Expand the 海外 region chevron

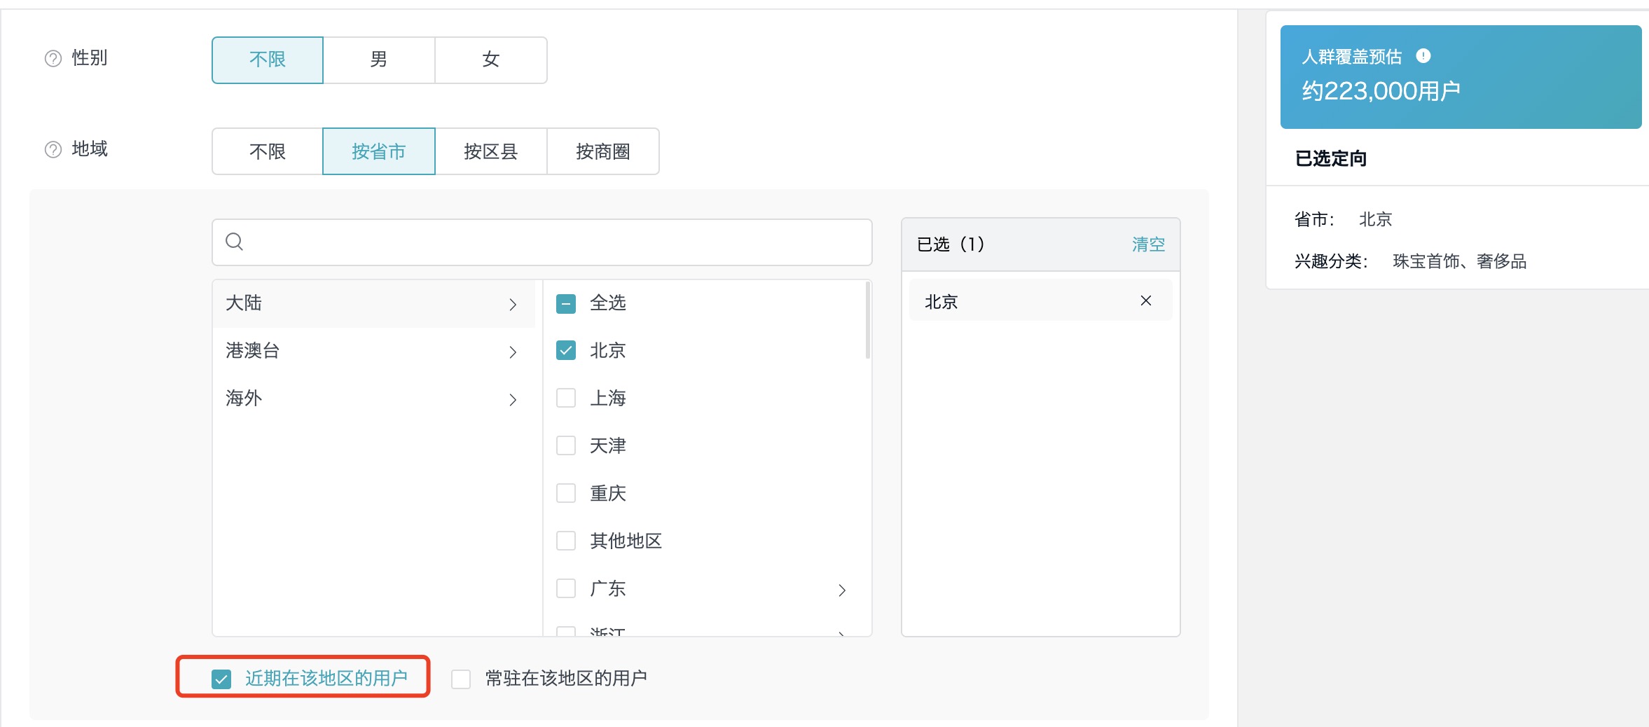[x=513, y=400]
